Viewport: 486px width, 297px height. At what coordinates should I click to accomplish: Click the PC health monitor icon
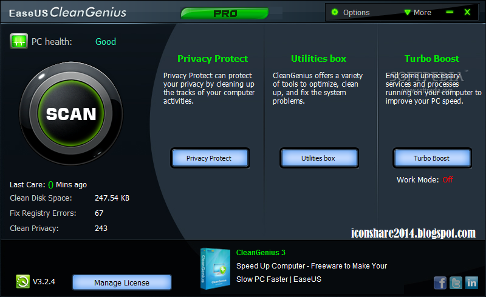pyautogui.click(x=19, y=41)
